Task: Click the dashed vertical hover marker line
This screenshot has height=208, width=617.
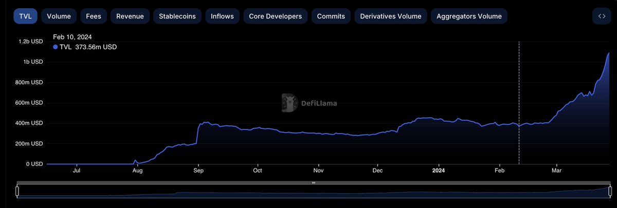Action: tap(519, 103)
